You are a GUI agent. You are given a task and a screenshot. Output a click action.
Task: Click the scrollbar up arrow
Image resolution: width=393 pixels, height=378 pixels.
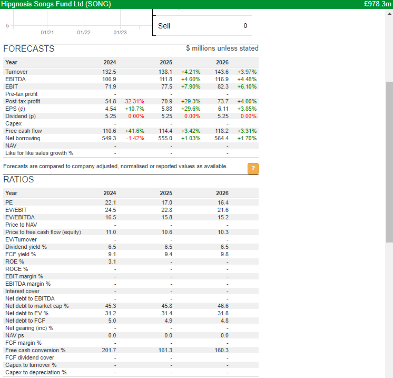click(x=389, y=14)
